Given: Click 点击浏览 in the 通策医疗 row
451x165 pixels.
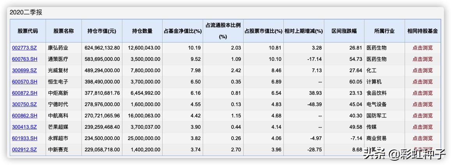Looking at the screenshot, I should (423, 59).
